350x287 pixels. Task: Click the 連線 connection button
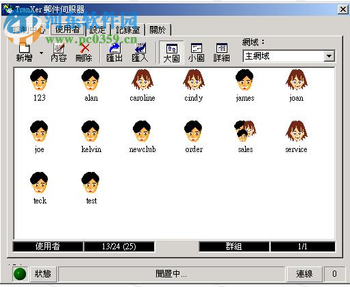pyautogui.click(x=304, y=274)
